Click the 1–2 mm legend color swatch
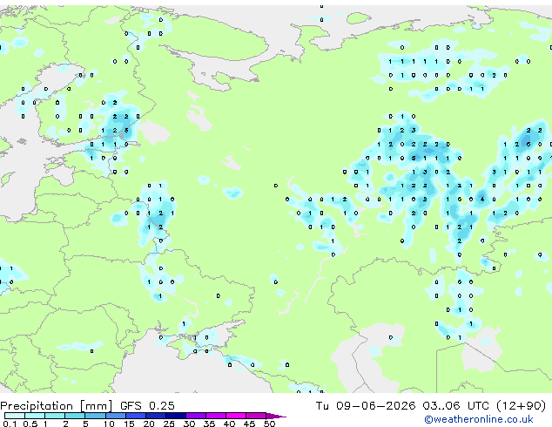552x427 pixels. (x=55, y=416)
